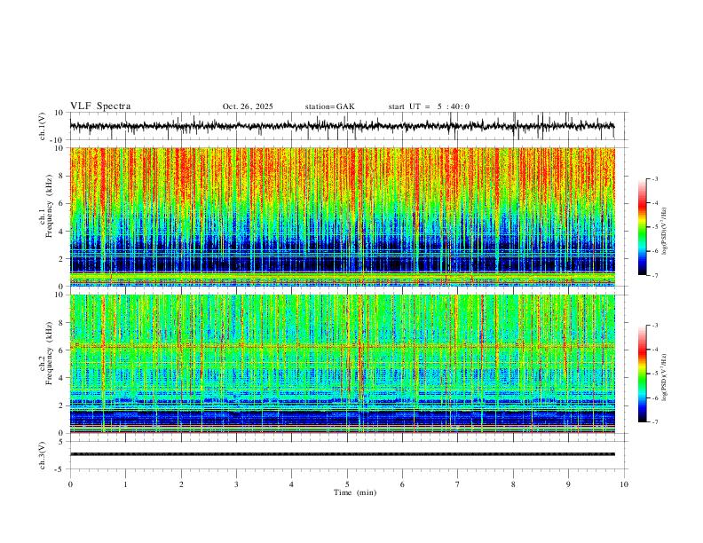This screenshot has height=543, width=703.
Task: Click the "8" kHz tick on ch.1 frequency axis
Action: (62, 176)
